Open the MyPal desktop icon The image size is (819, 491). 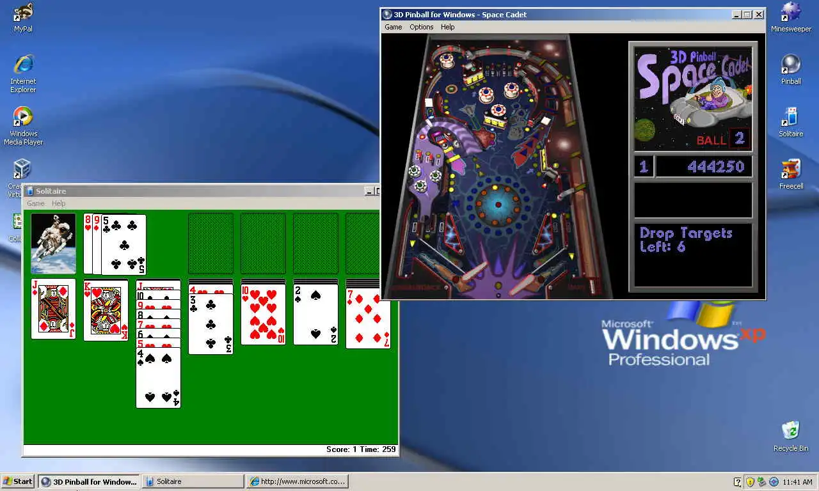(x=23, y=17)
